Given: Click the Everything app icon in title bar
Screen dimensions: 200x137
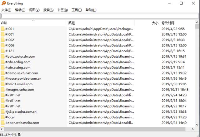Looking at the screenshot, I should tap(3, 3).
